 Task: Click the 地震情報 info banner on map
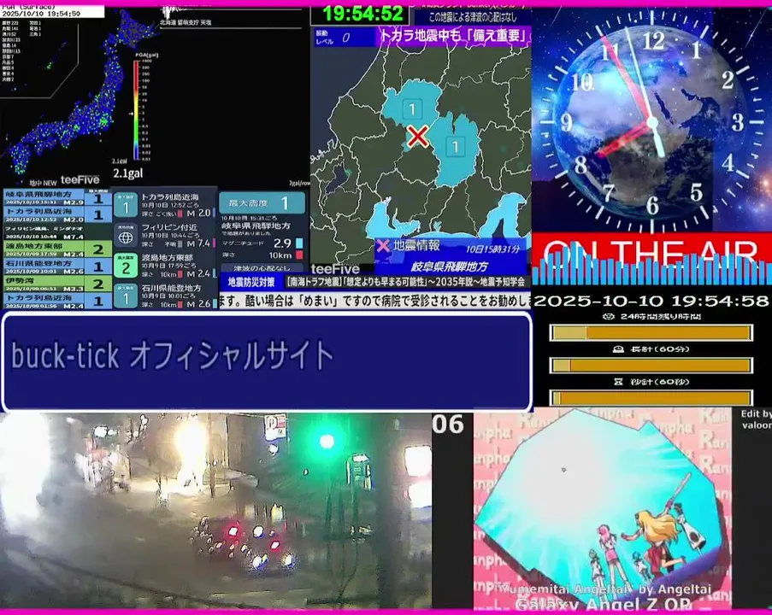[451, 256]
